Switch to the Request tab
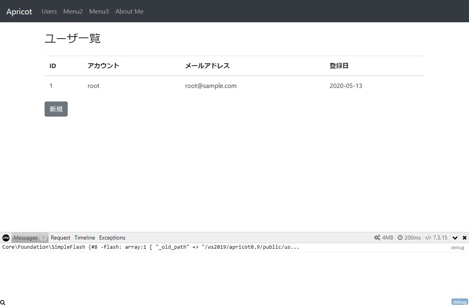The width and height of the screenshot is (469, 306). click(61, 238)
